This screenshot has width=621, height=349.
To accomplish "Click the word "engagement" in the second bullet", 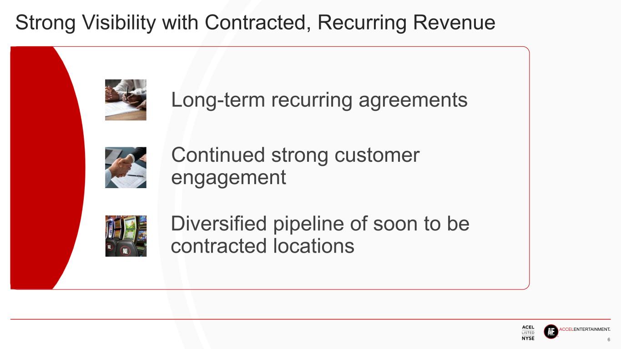I will point(228,177).
